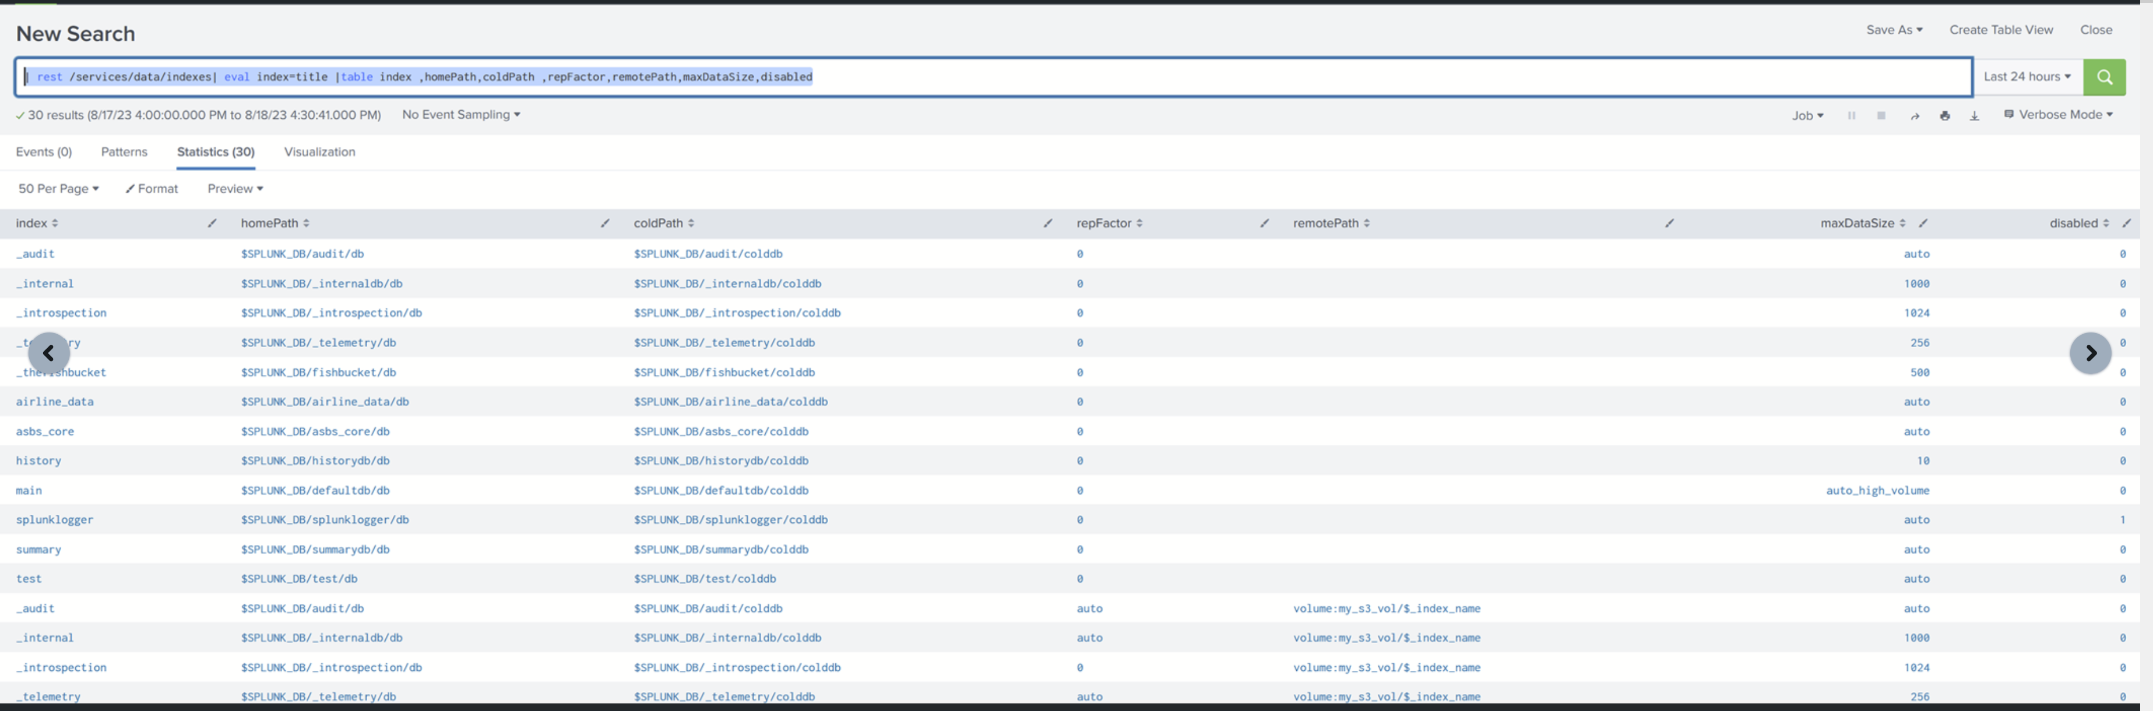Share the search job
This screenshot has height=711, width=2153.
pos(1915,115)
